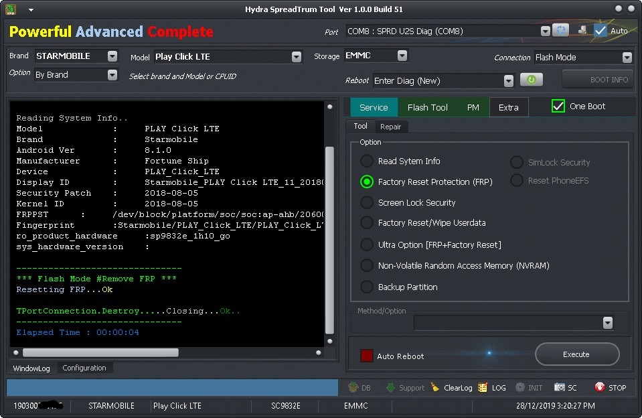642x418 pixels.
Task: Select NVRAM radio option
Action: pyautogui.click(x=367, y=265)
